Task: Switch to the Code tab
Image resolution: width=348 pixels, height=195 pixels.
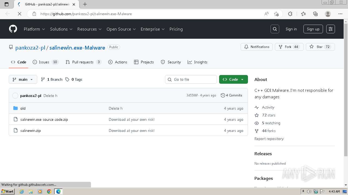Action: (x=18, y=62)
